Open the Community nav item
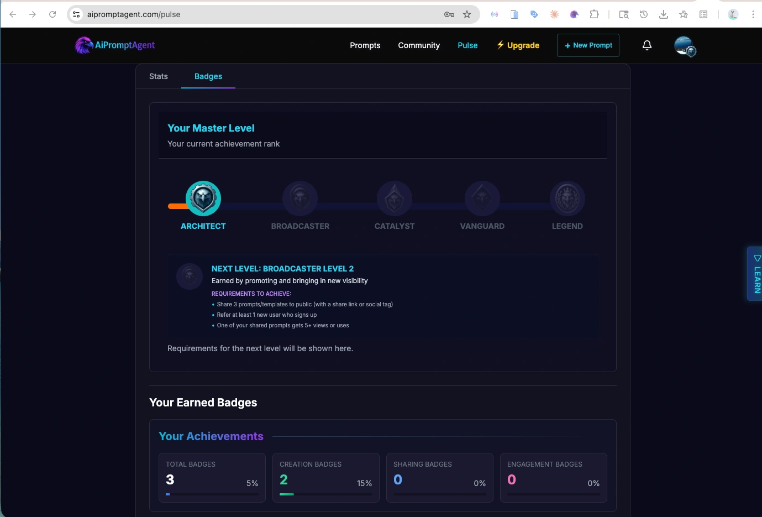This screenshot has width=762, height=517. [x=419, y=45]
